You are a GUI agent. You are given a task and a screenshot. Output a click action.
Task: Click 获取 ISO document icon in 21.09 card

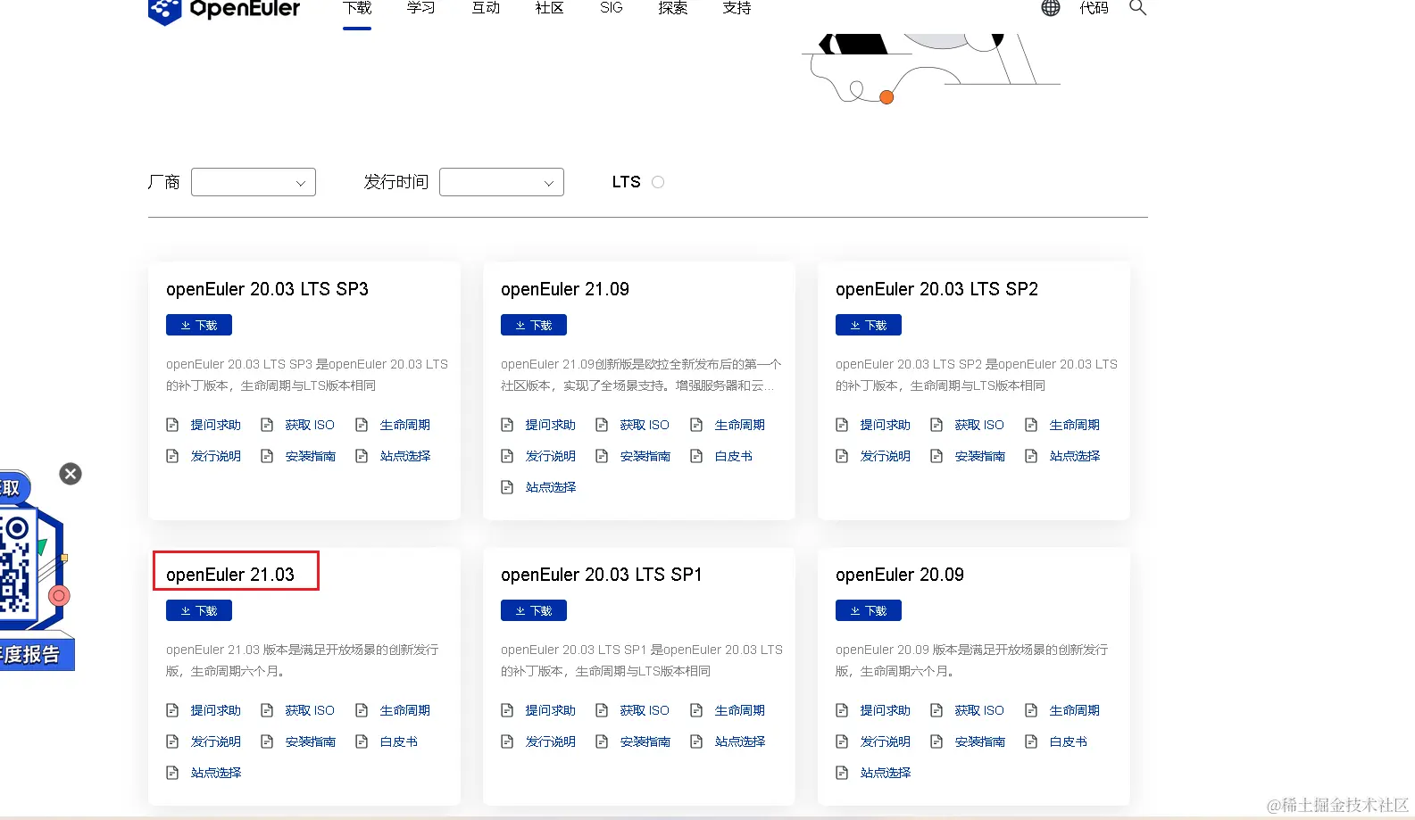pos(602,425)
